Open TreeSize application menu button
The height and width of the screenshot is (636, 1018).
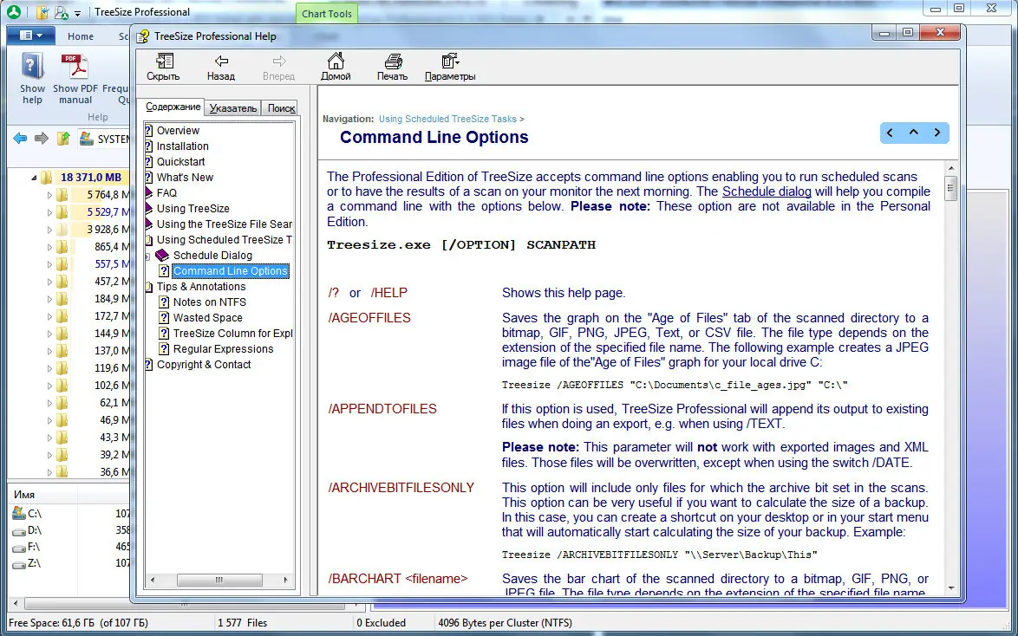tap(30, 35)
